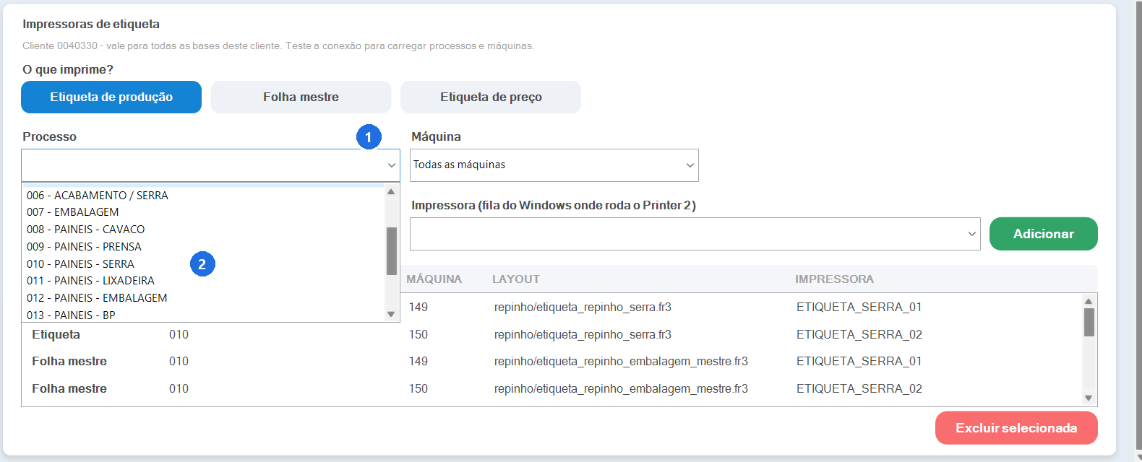Choose 011 - PAINEIS - LIXADEIRA
This screenshot has height=462, width=1142.
[x=204, y=281]
